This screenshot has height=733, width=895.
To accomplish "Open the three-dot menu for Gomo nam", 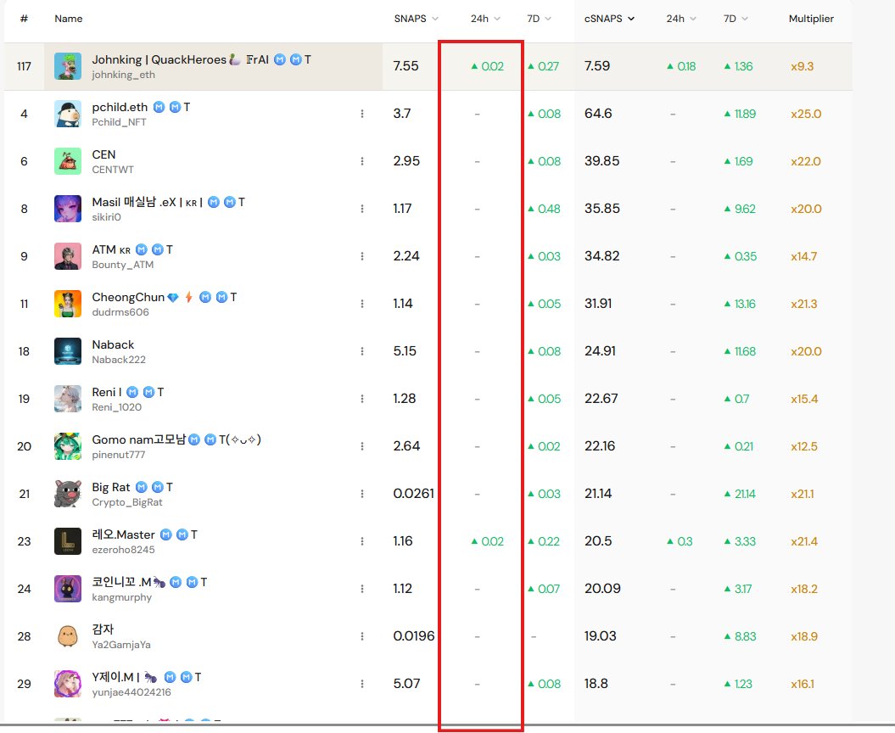I will point(362,446).
